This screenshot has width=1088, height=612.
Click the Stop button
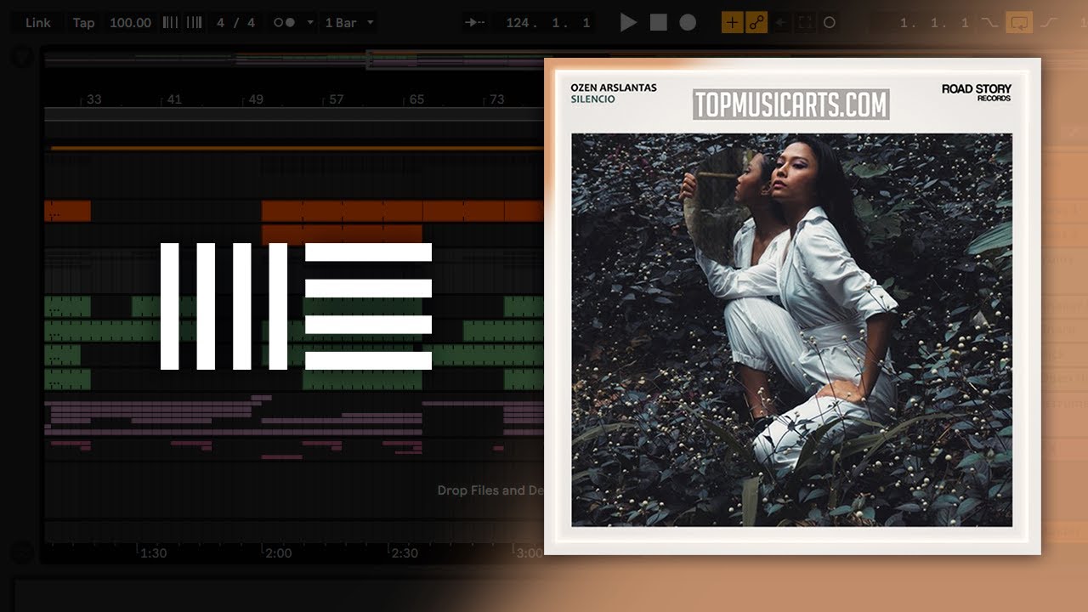(658, 23)
